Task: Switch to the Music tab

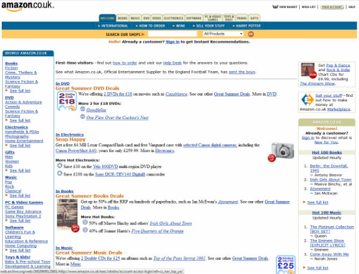Action: pos(135,18)
